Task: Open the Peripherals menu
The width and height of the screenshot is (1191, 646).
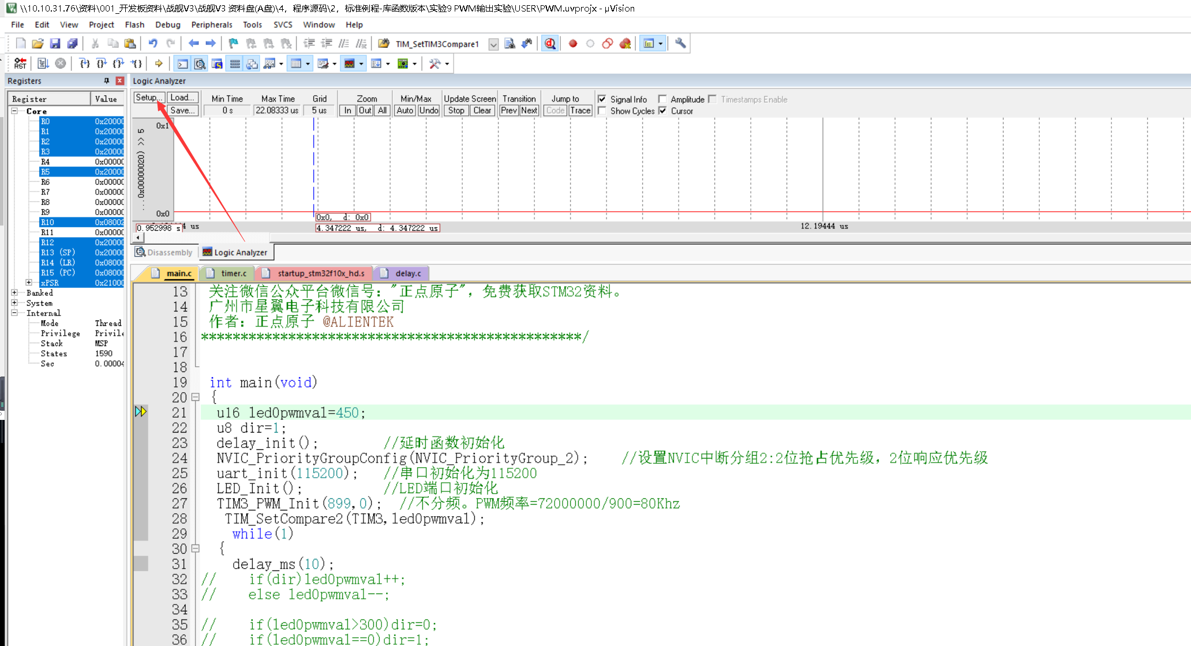Action: [212, 25]
